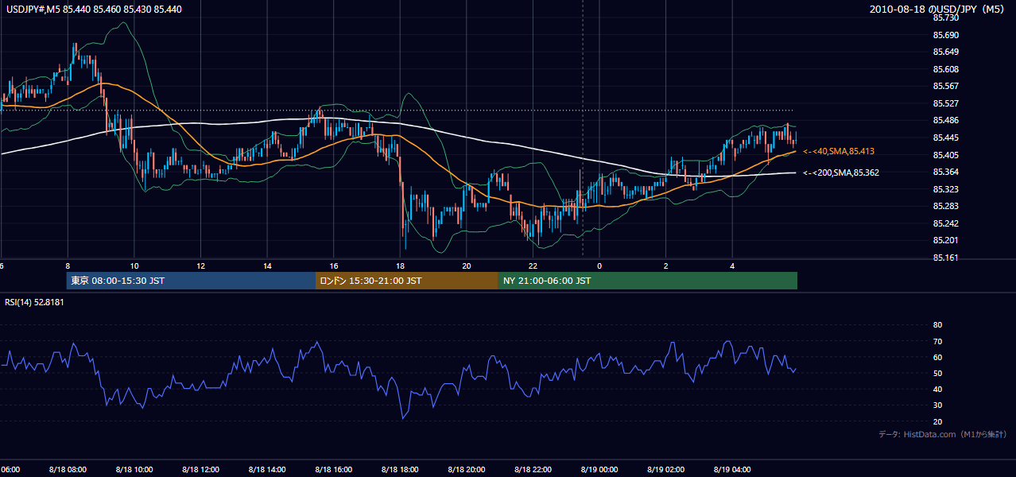Click hour tick 16 under the price chart

334,266
